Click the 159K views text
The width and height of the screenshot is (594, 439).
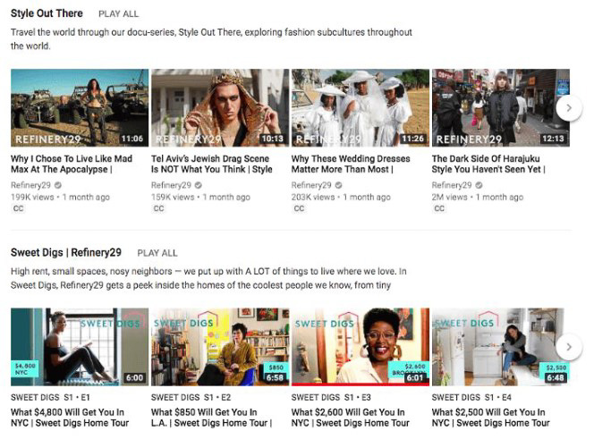(x=173, y=198)
